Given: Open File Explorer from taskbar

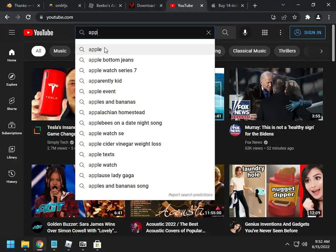Looking at the screenshot, I should pyautogui.click(x=25, y=244).
